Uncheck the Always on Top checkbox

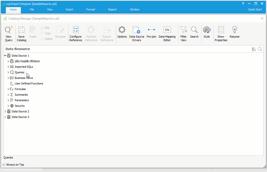4,165
